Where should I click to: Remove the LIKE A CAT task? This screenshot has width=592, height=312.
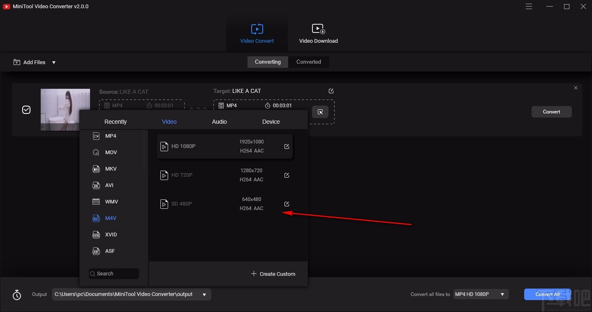576,88
